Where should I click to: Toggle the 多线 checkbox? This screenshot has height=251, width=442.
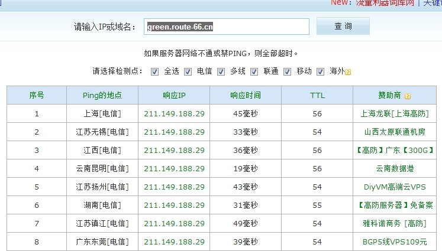pos(221,71)
